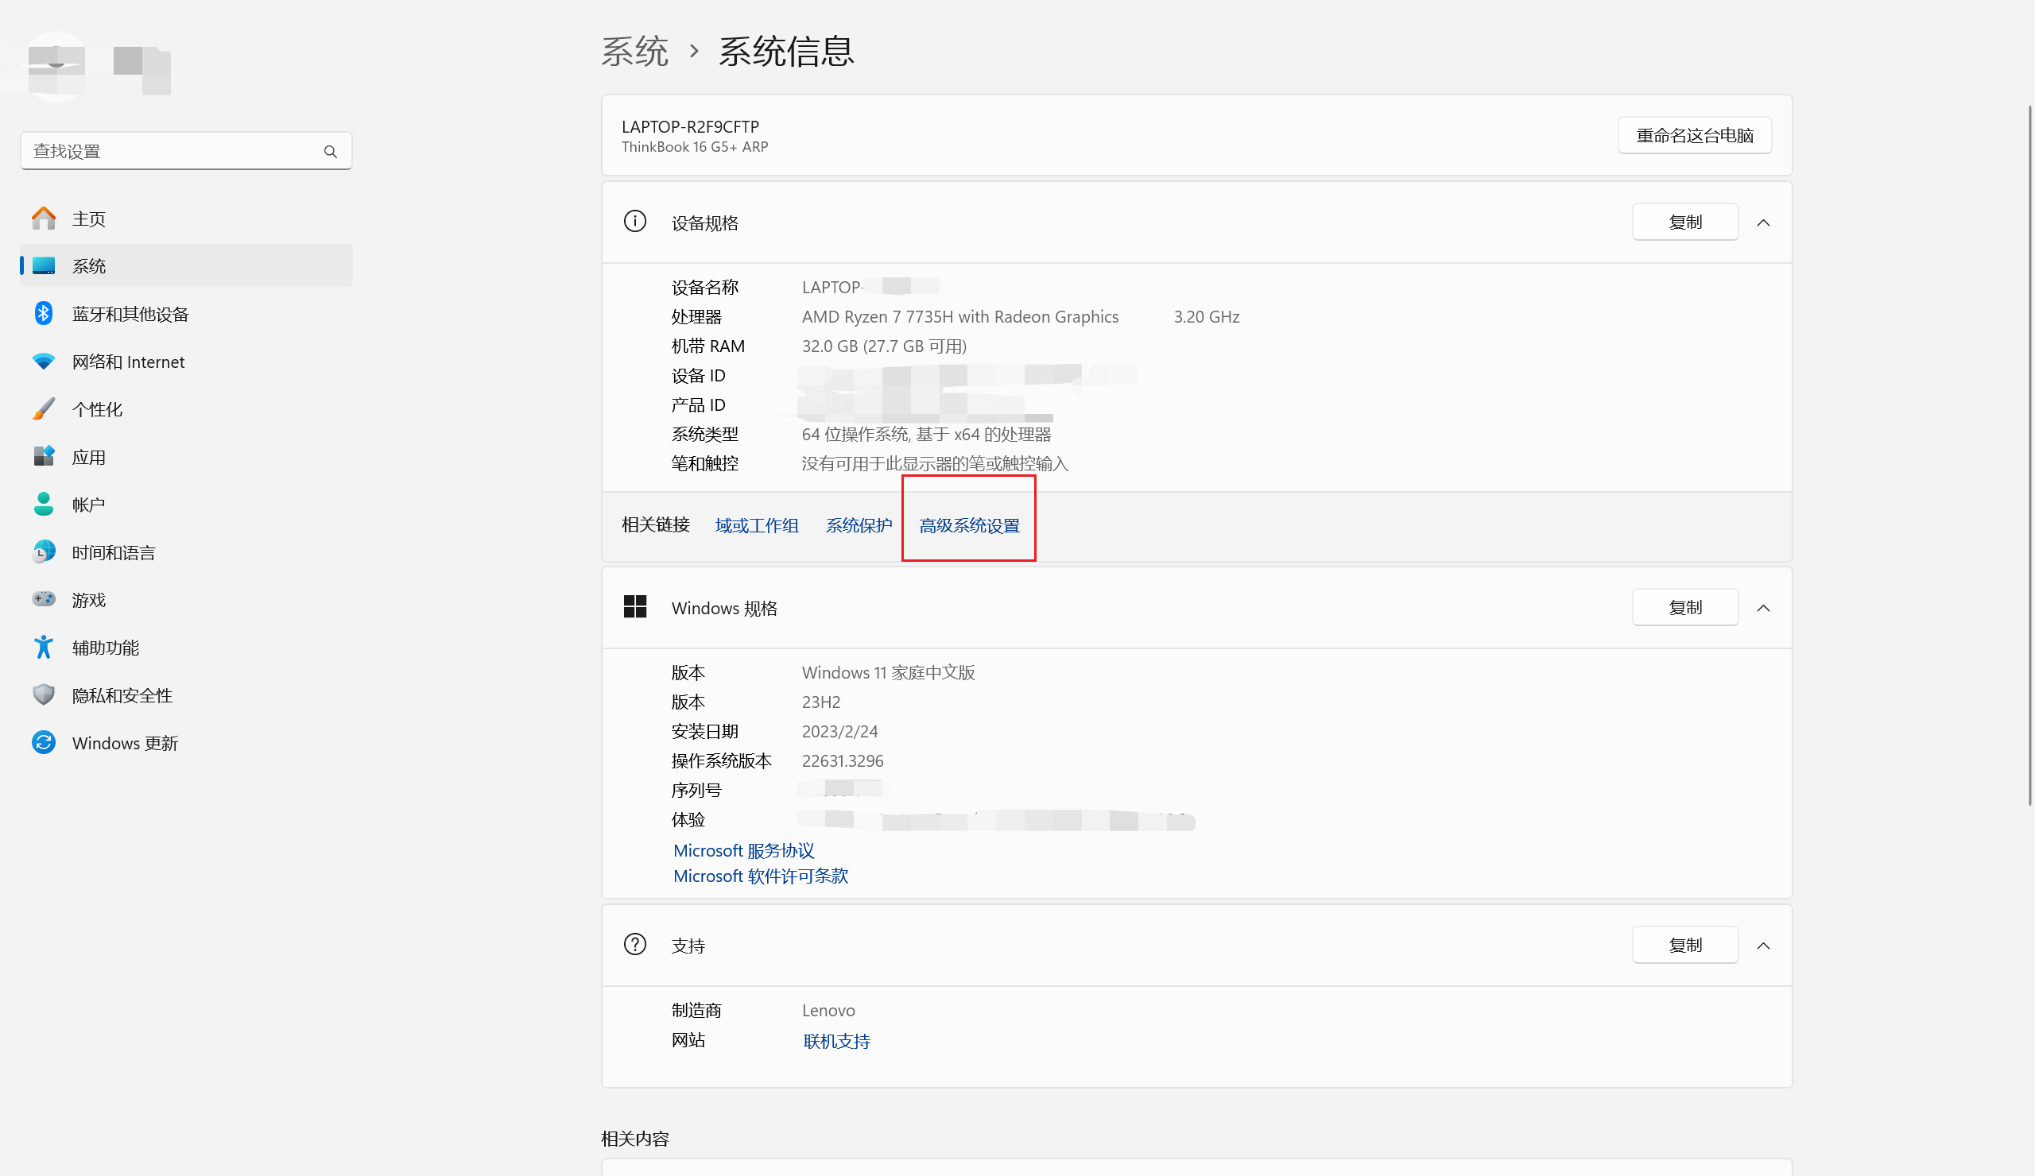Collapse the 支持 section chevron
The height and width of the screenshot is (1176, 2035).
(x=1764, y=945)
